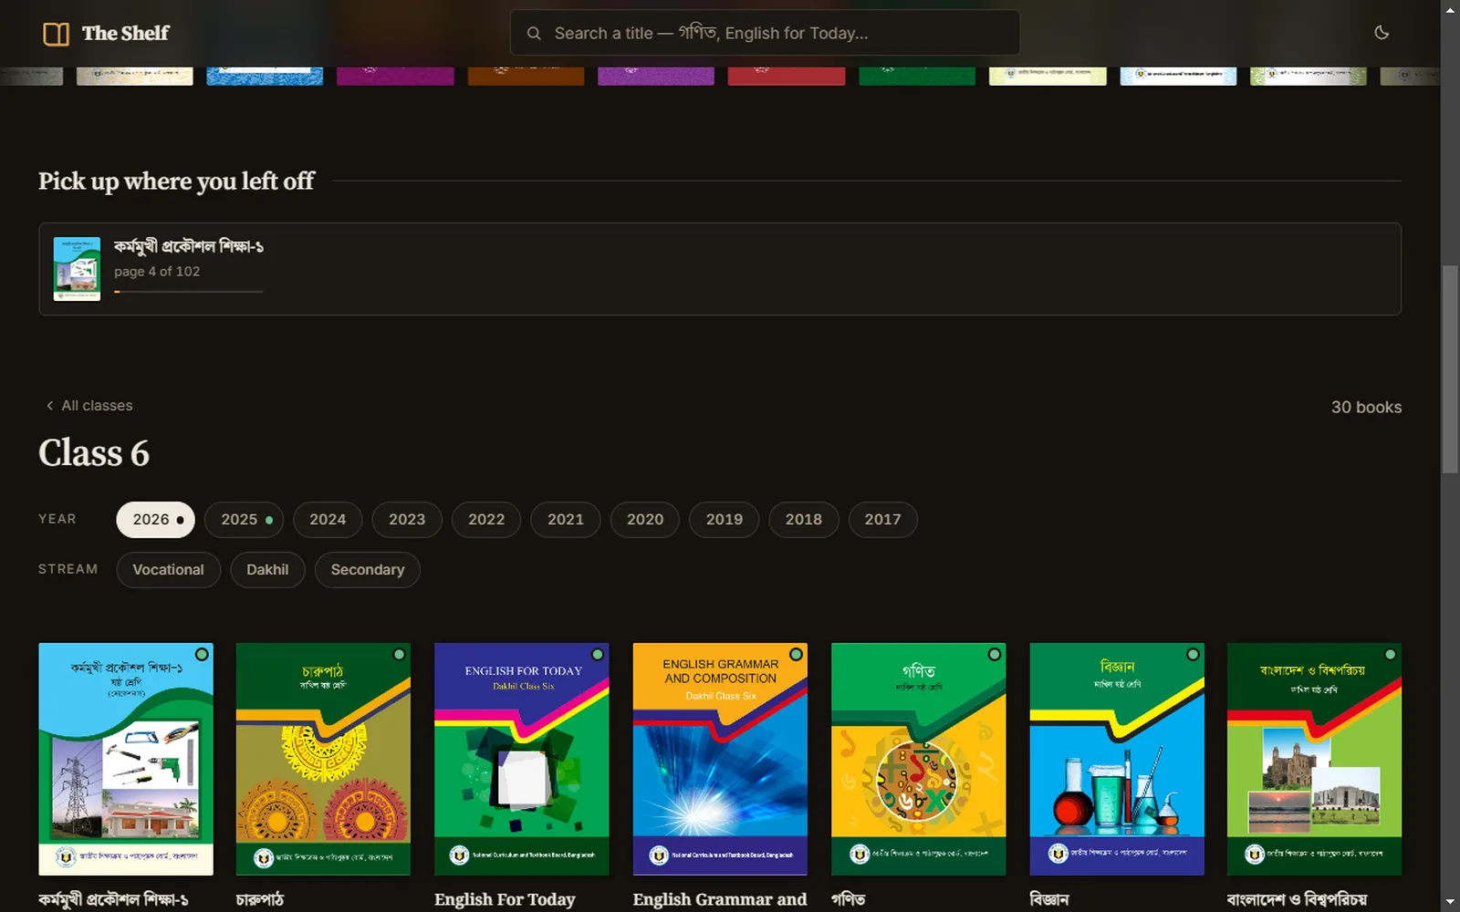Select year 2022 filter
1460x912 pixels.
[486, 520]
